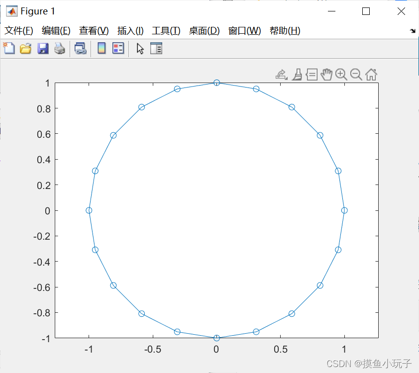Save figure with the floppy disk icon
The image size is (419, 373).
coord(43,49)
